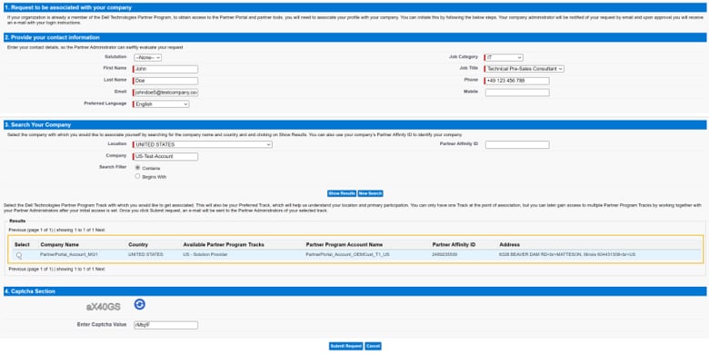The width and height of the screenshot is (709, 354).
Task: Click the Submit Request button
Action: coord(346,346)
